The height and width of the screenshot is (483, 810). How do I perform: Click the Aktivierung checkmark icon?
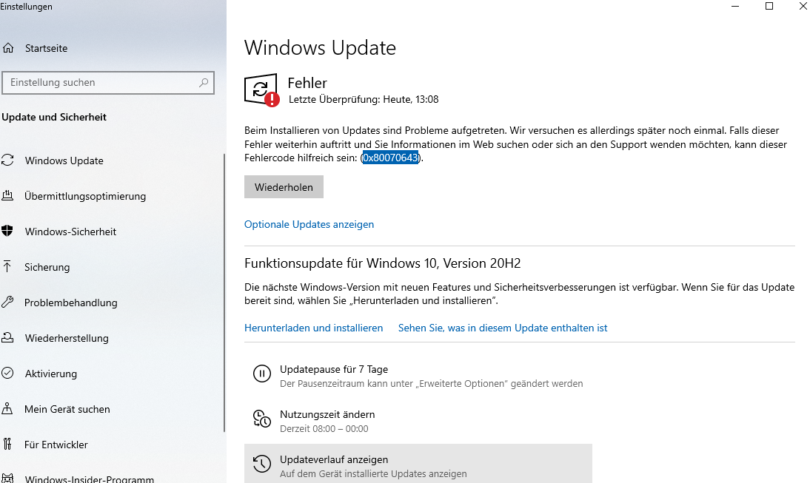click(x=7, y=373)
